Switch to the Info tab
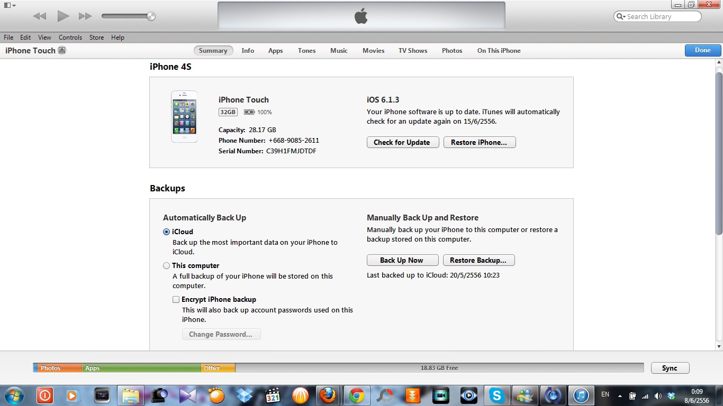 pyautogui.click(x=248, y=51)
